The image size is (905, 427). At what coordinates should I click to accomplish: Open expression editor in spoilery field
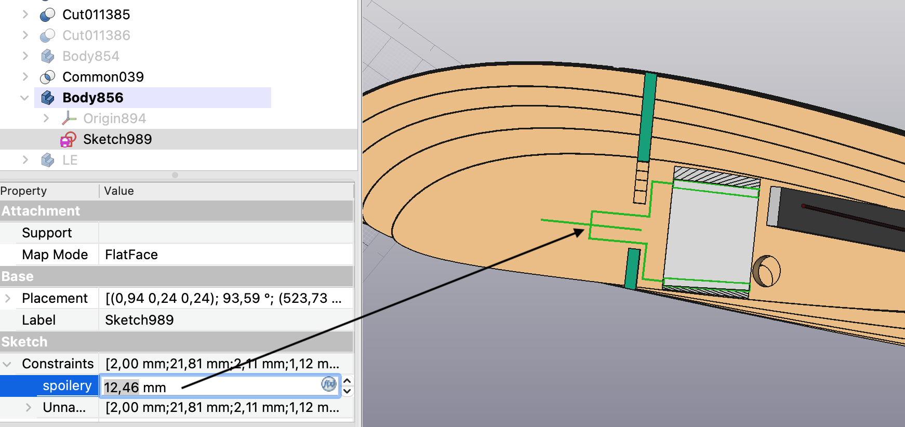tap(328, 384)
